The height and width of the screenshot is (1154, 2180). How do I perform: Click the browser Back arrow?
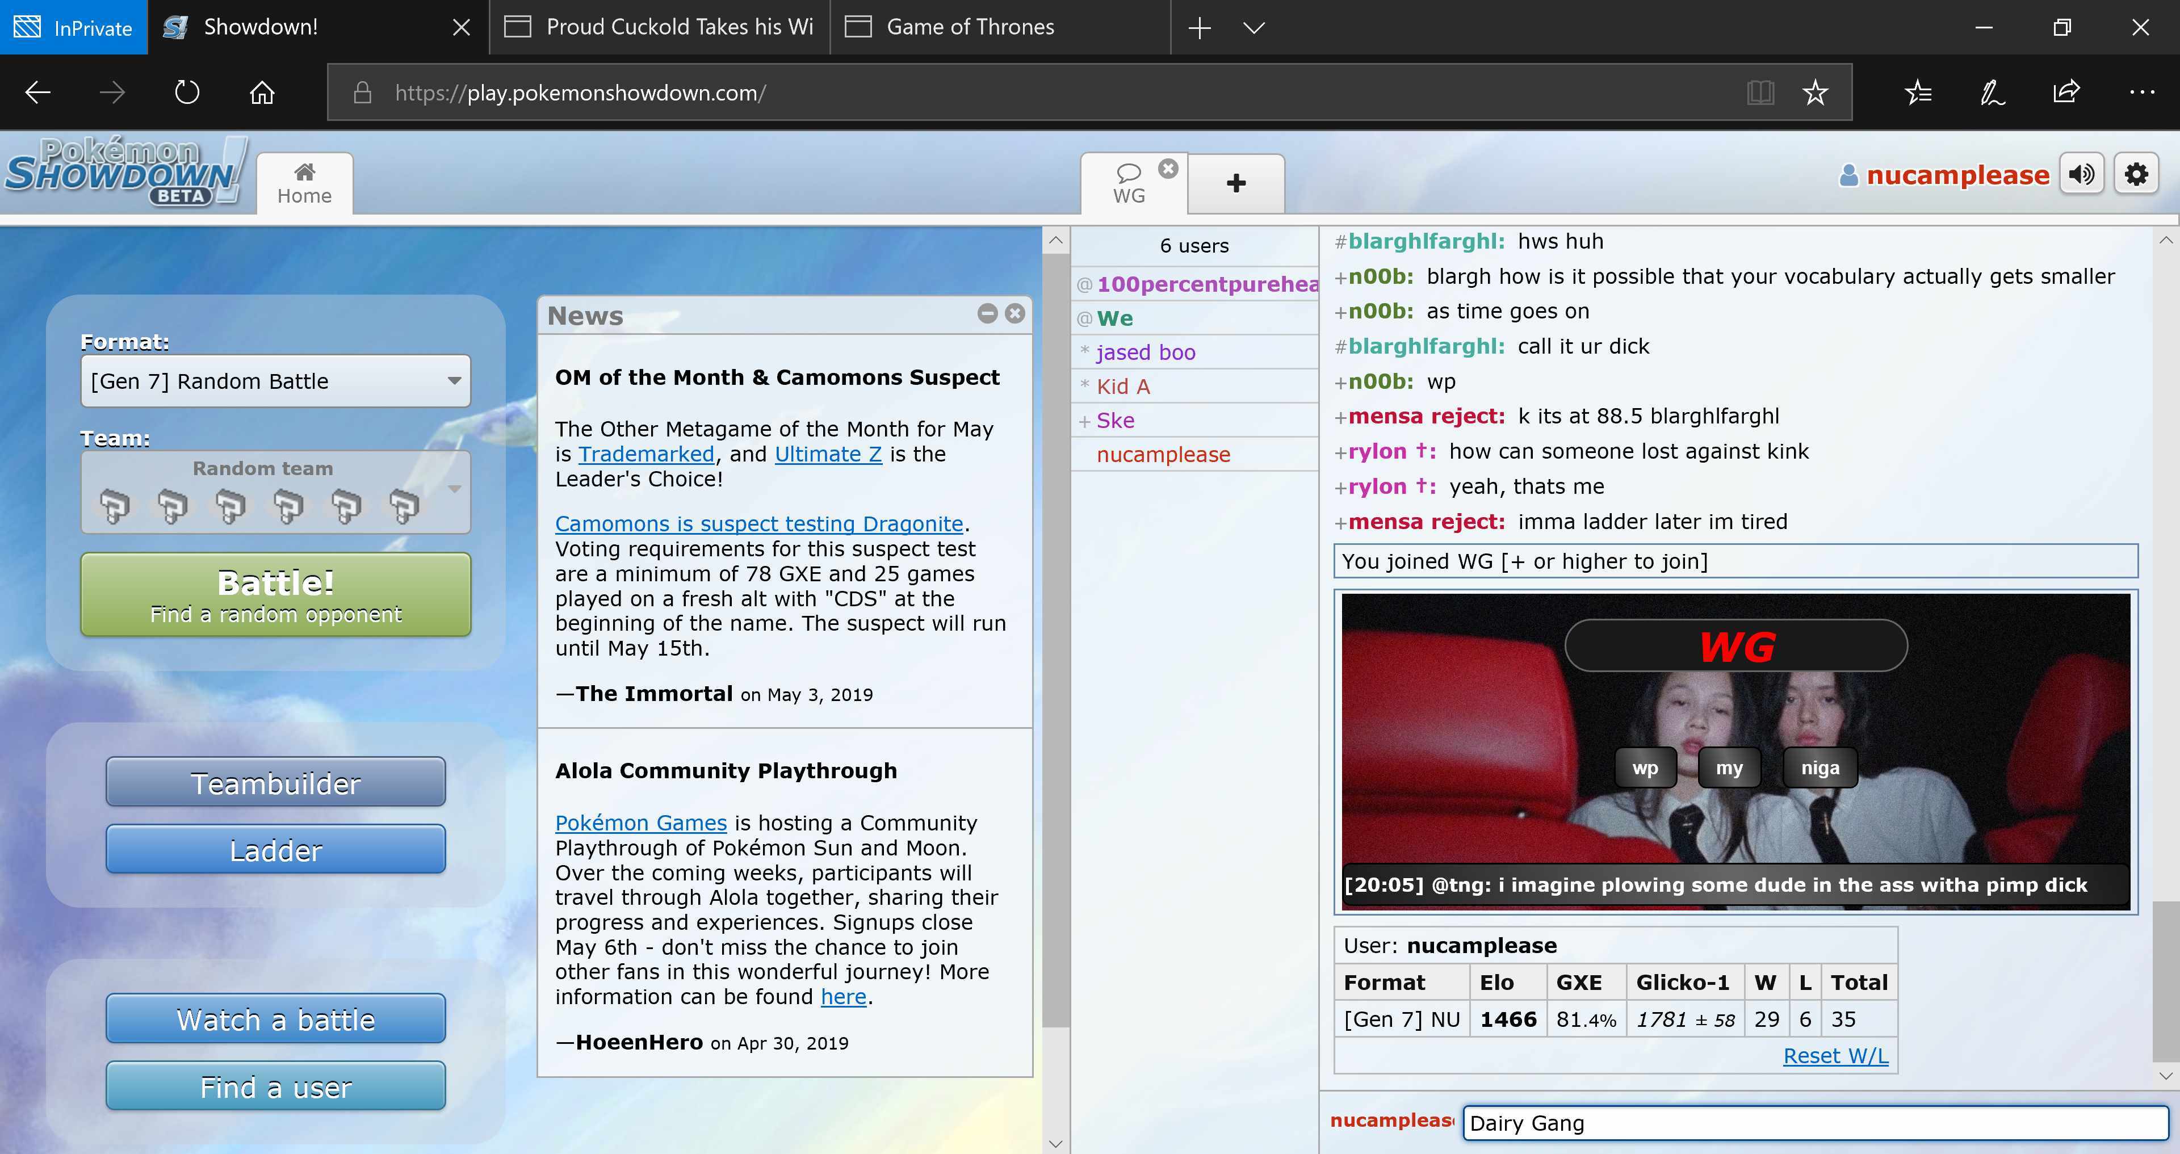click(x=38, y=92)
